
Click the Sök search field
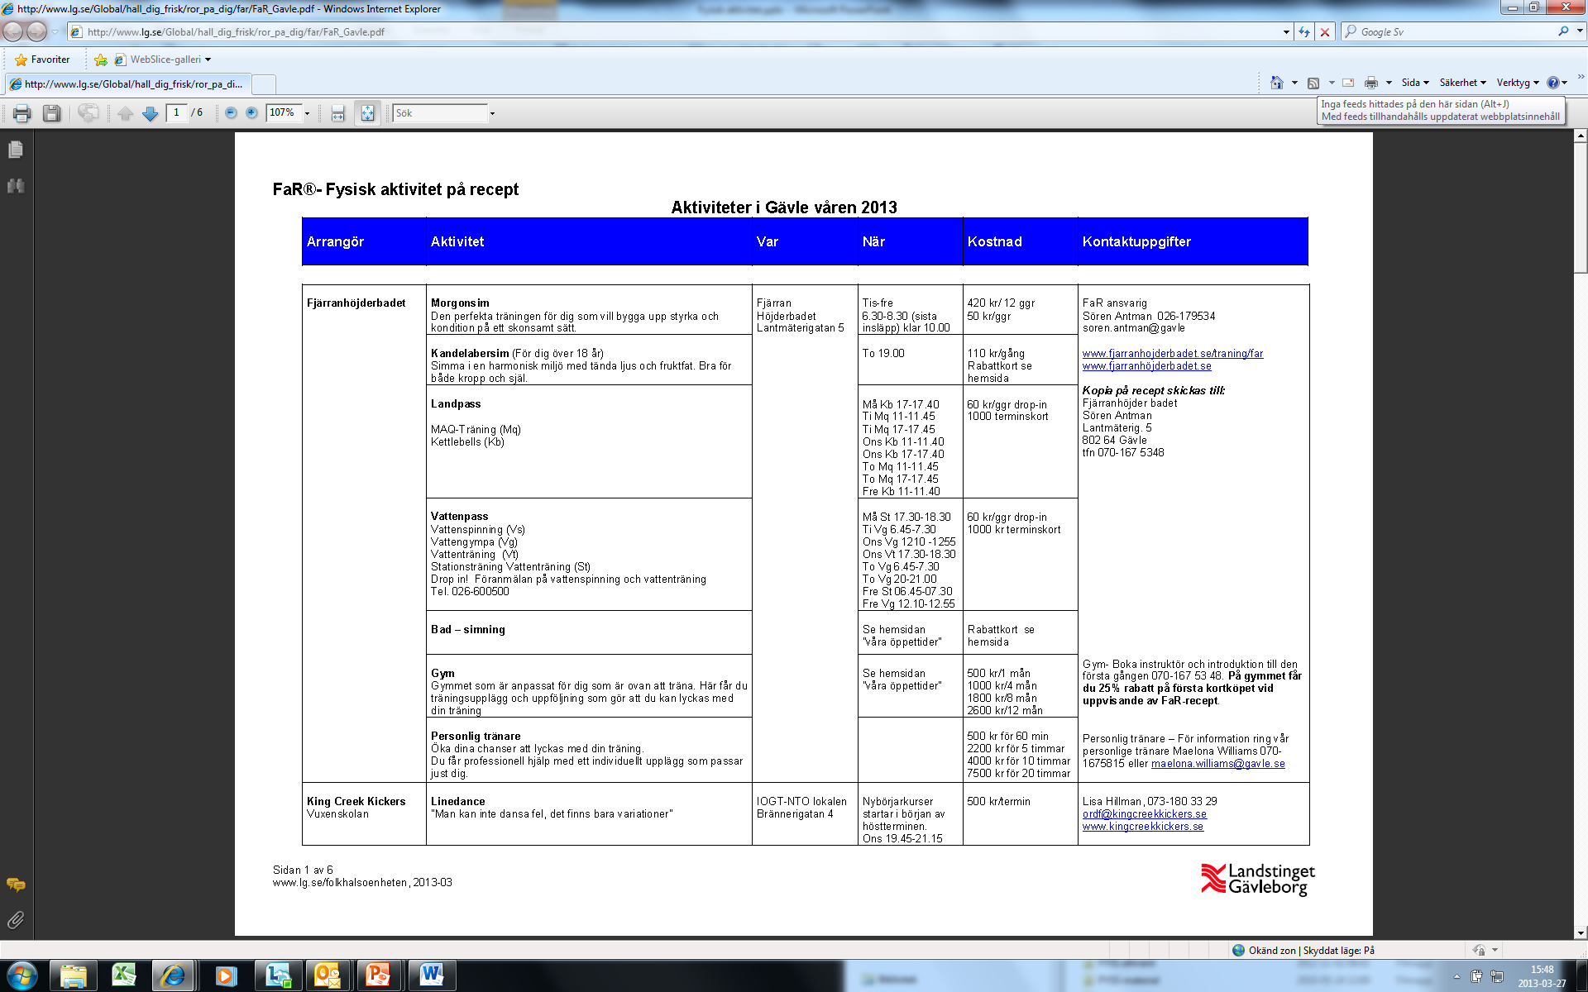[440, 113]
